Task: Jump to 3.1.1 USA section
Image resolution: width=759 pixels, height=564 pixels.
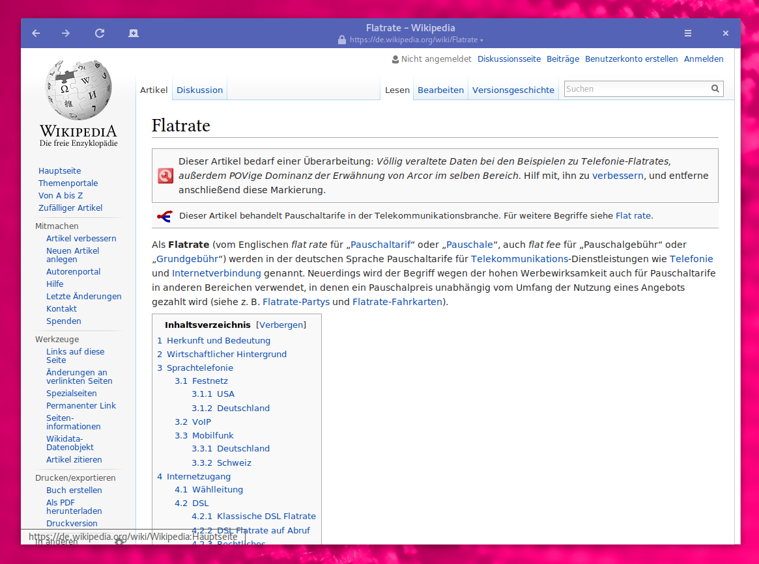Action: click(x=213, y=394)
